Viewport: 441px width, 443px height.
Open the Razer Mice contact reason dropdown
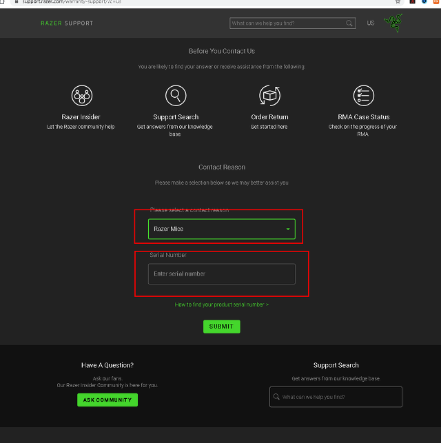pyautogui.click(x=222, y=229)
